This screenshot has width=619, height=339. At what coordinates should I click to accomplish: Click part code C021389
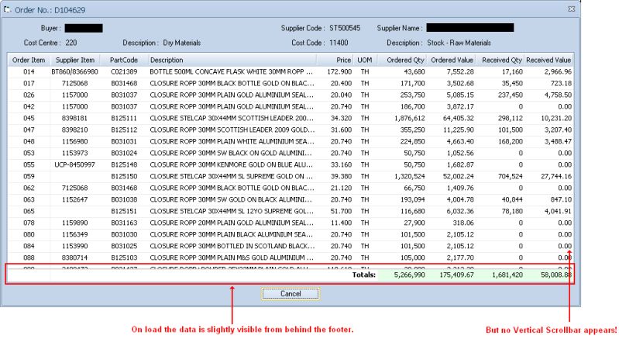coord(124,72)
